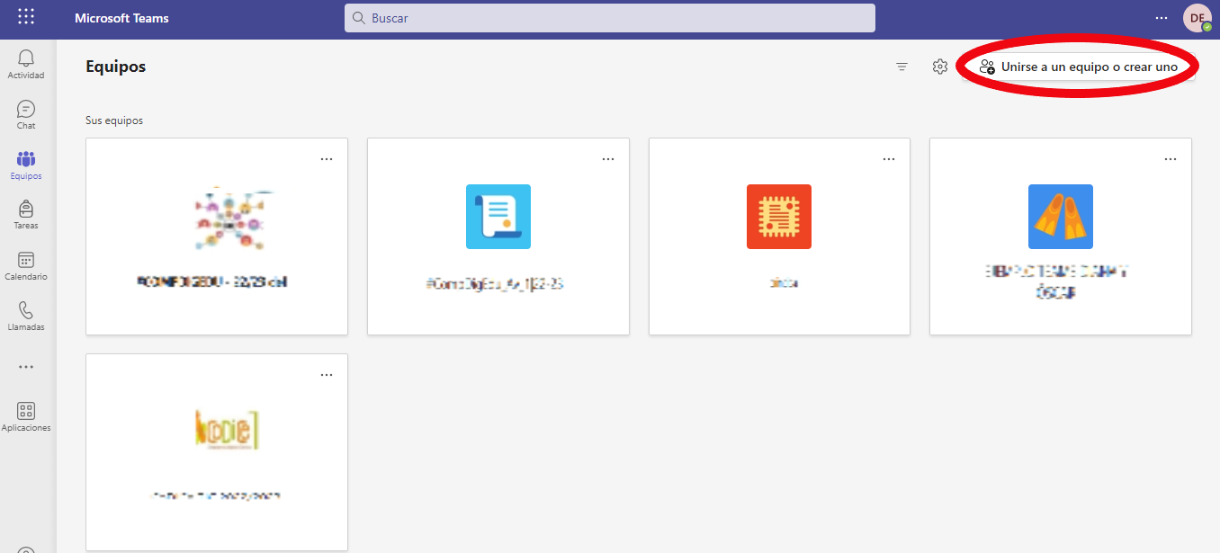Open more options on the blue scroll team card
The width and height of the screenshot is (1220, 553).
(608, 159)
